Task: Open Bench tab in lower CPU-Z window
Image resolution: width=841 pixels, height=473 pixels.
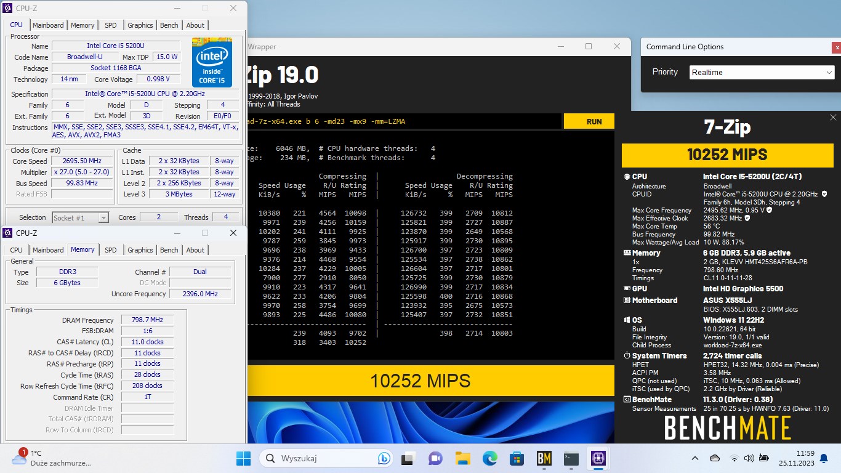Action: [x=169, y=250]
